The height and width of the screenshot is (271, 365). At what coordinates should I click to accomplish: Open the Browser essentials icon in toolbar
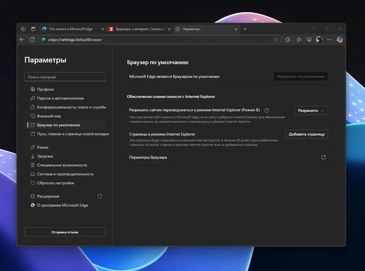[309, 40]
